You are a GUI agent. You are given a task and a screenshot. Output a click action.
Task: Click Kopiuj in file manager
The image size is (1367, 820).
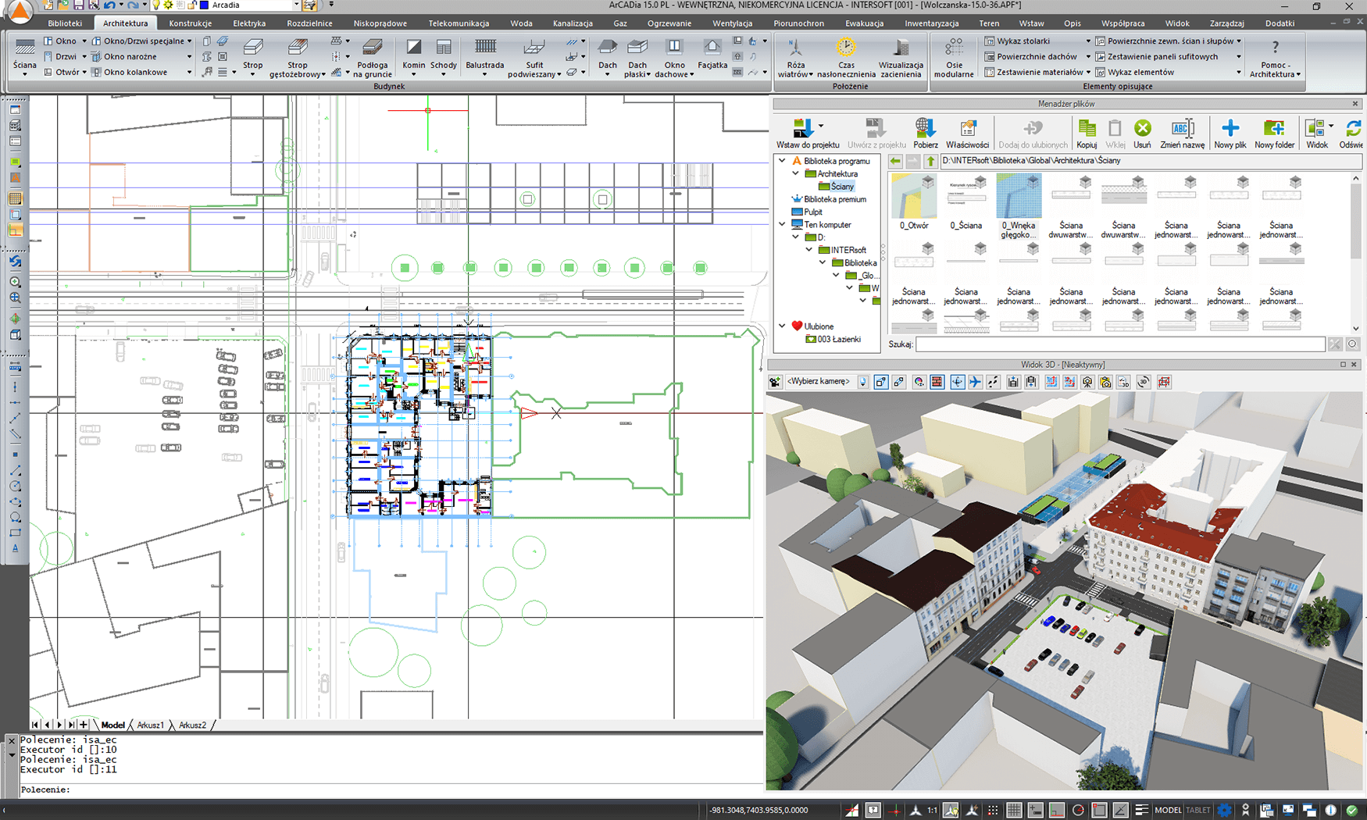pyautogui.click(x=1087, y=133)
